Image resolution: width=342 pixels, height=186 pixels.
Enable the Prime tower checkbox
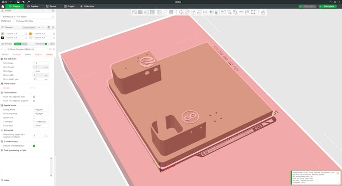(34, 88)
